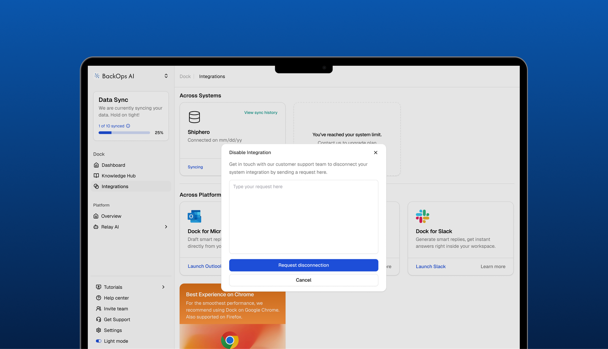Click the Overview home icon

96,216
